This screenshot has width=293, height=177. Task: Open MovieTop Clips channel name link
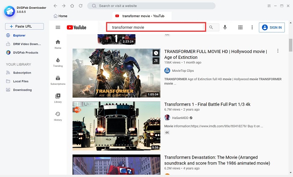coord(183,71)
